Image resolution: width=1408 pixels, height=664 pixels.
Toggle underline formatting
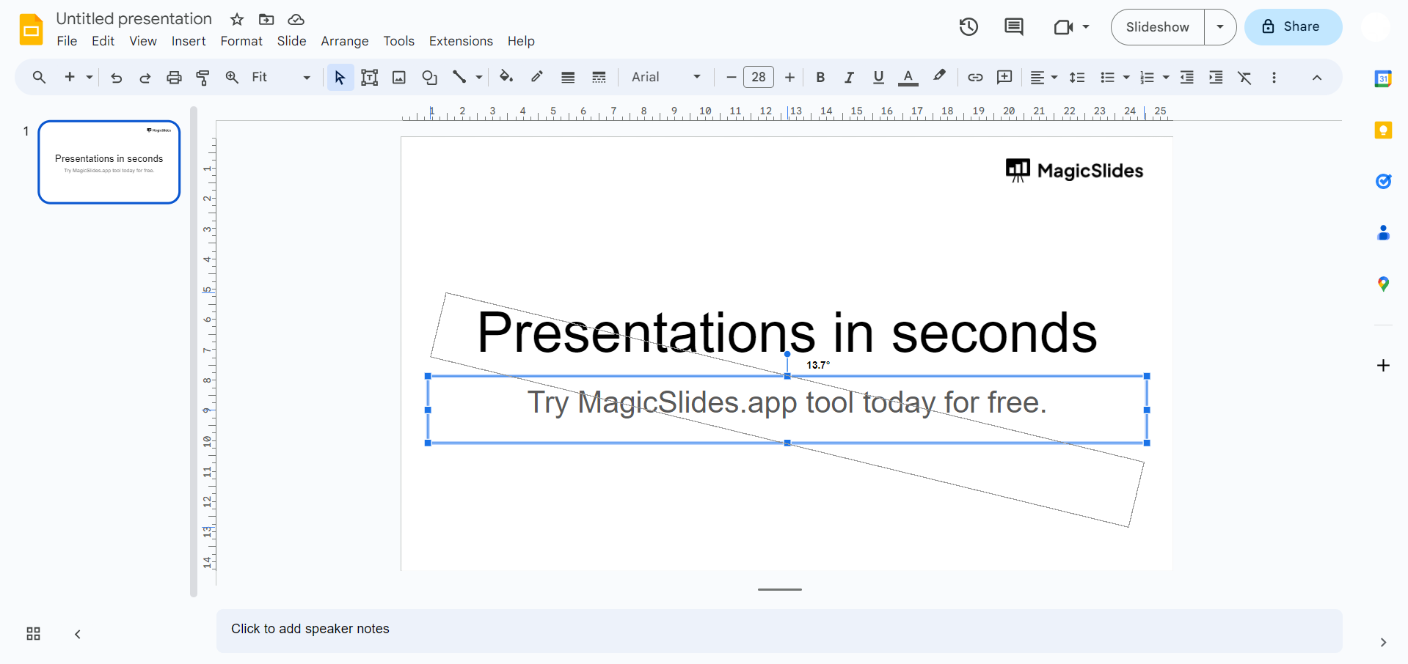click(878, 77)
